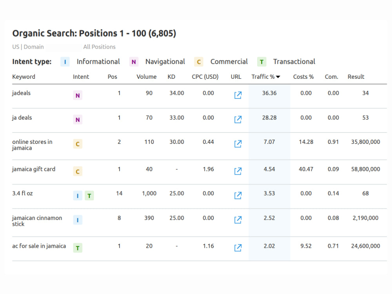Click the KD column header
392x294 pixels.
click(171, 77)
